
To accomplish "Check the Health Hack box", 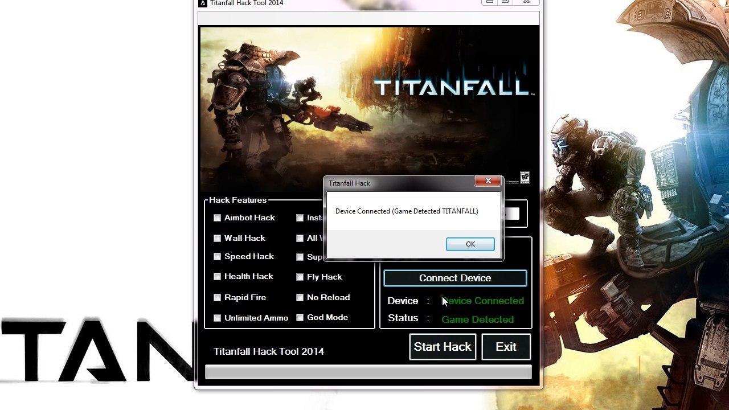I will (x=217, y=277).
